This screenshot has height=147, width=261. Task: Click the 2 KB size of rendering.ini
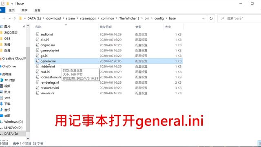click(178, 82)
